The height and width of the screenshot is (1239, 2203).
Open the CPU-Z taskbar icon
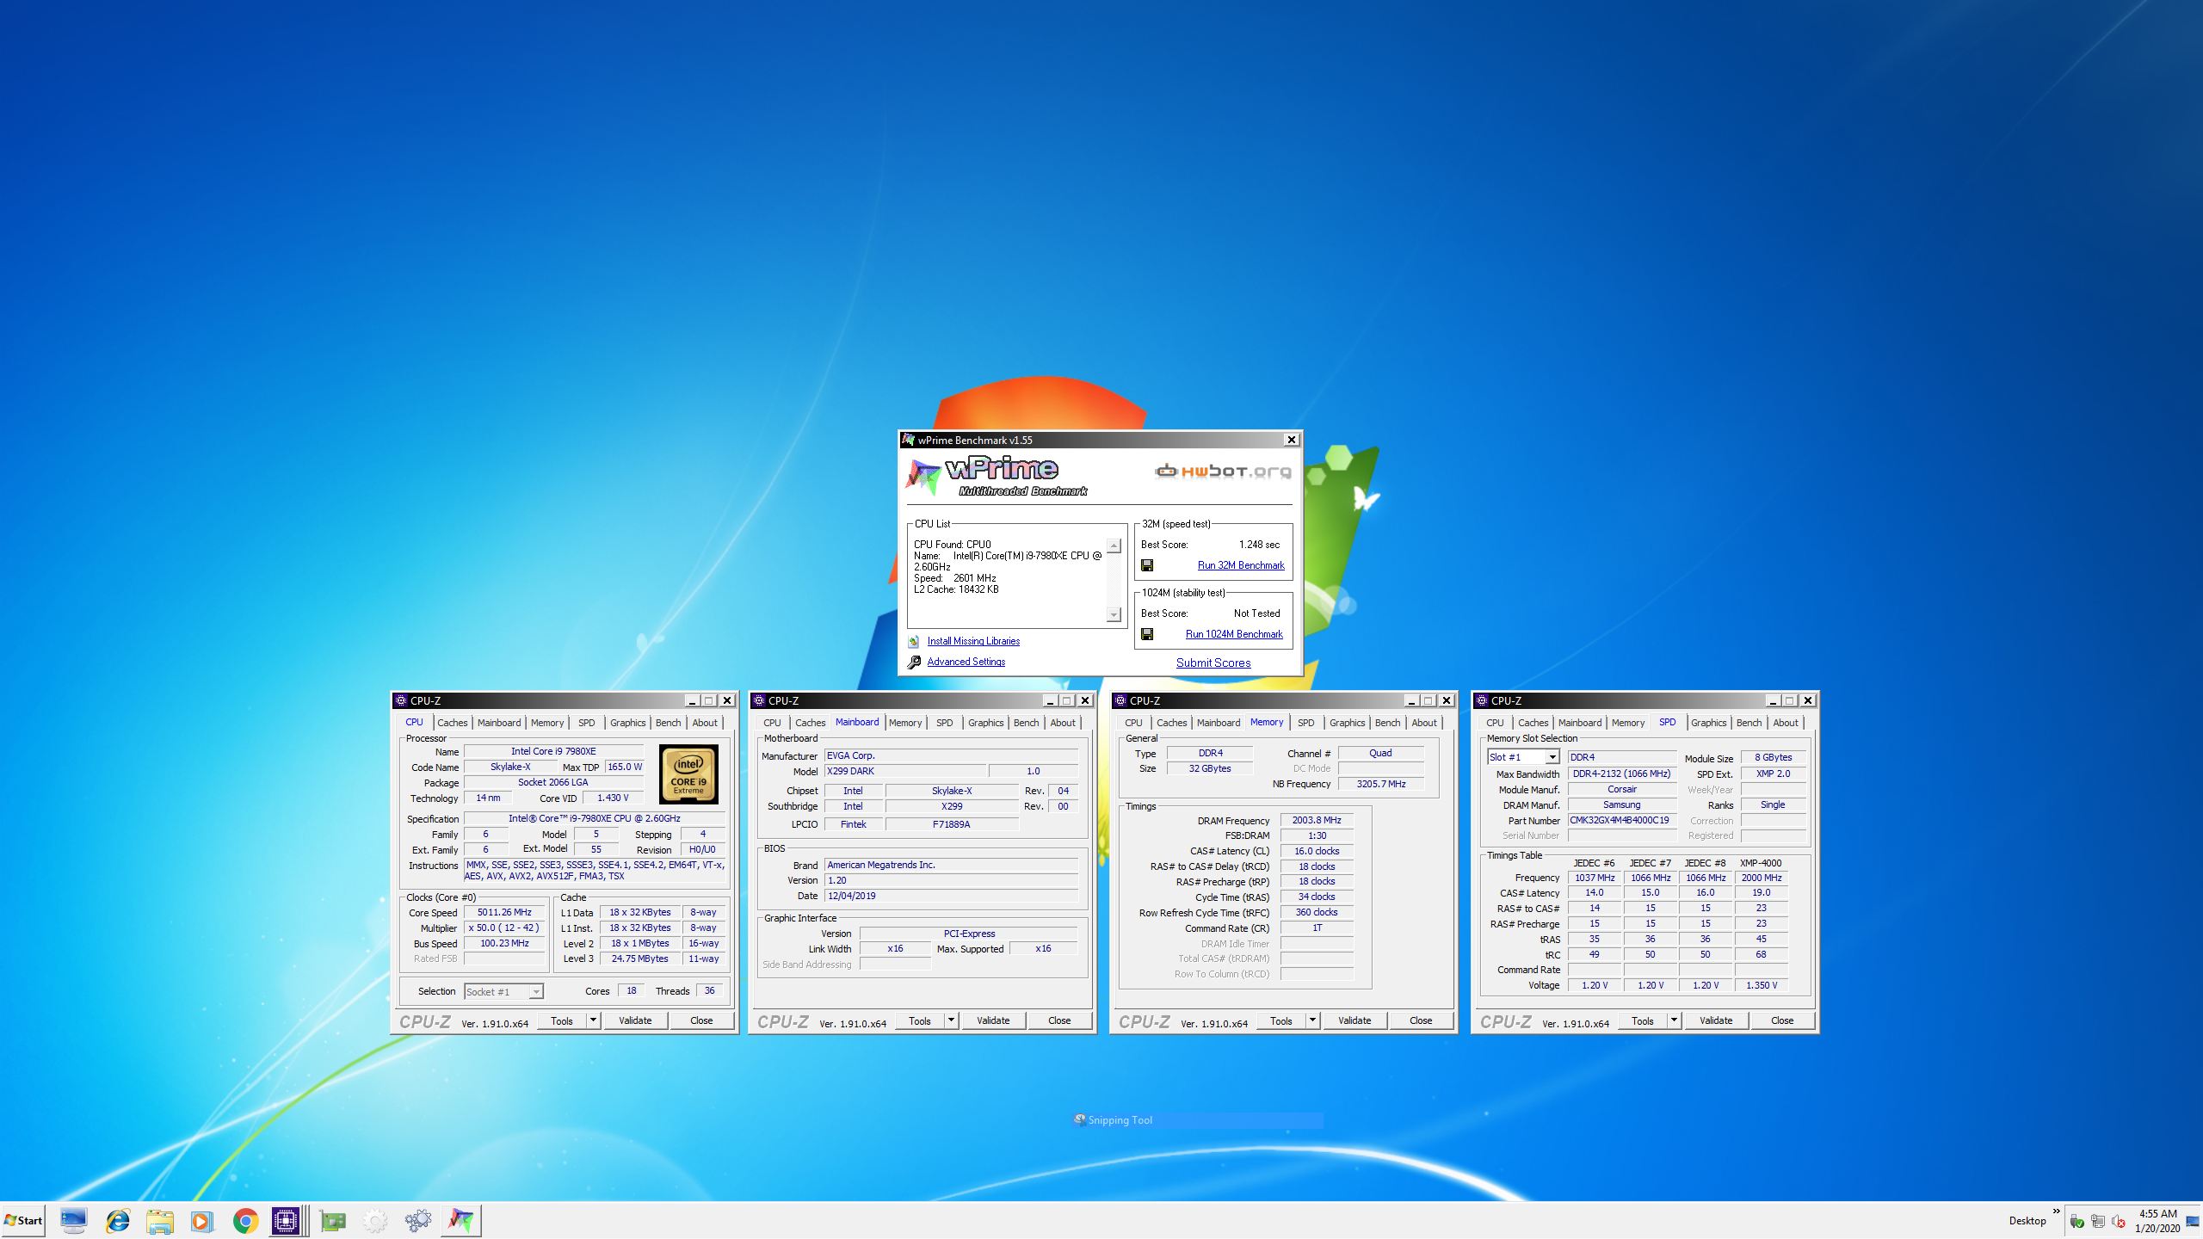[x=286, y=1220]
